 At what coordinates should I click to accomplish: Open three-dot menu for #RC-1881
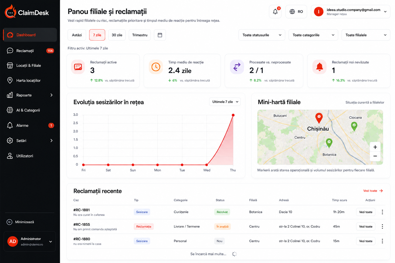click(x=382, y=212)
